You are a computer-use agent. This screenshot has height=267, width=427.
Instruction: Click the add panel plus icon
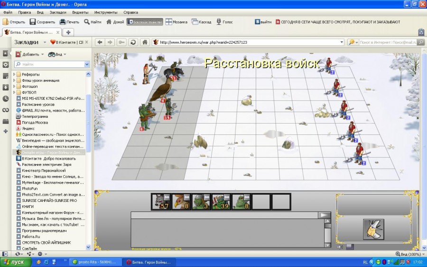click(x=5, y=131)
